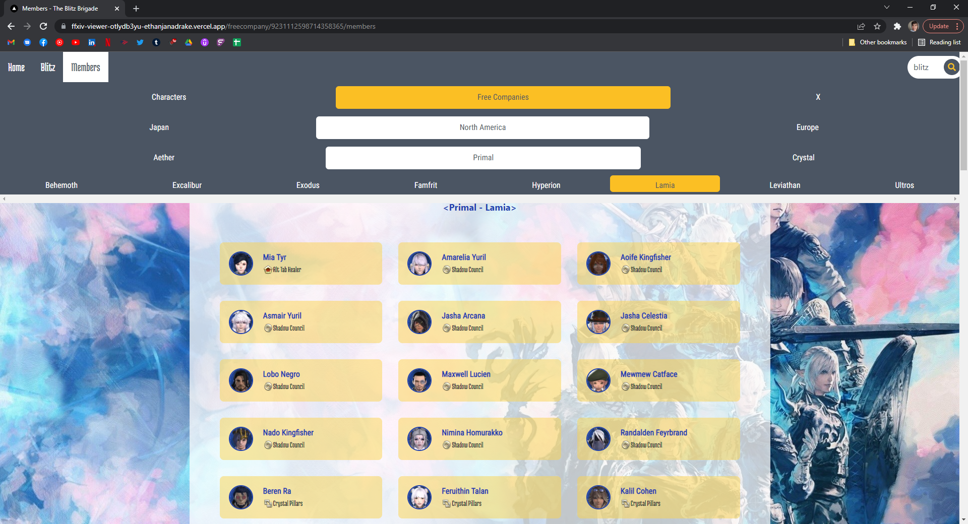Open the Twitter bookmark icon
Viewport: 968px width, 524px height.
pos(140,42)
